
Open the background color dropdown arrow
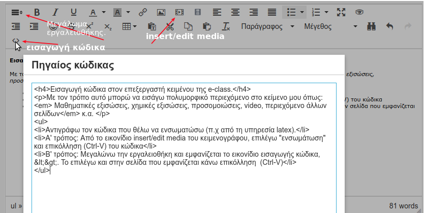(128, 12)
